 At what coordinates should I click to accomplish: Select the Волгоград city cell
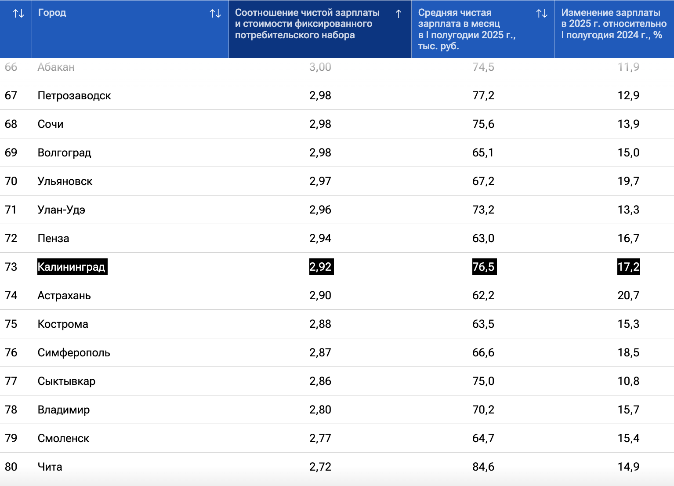64,152
